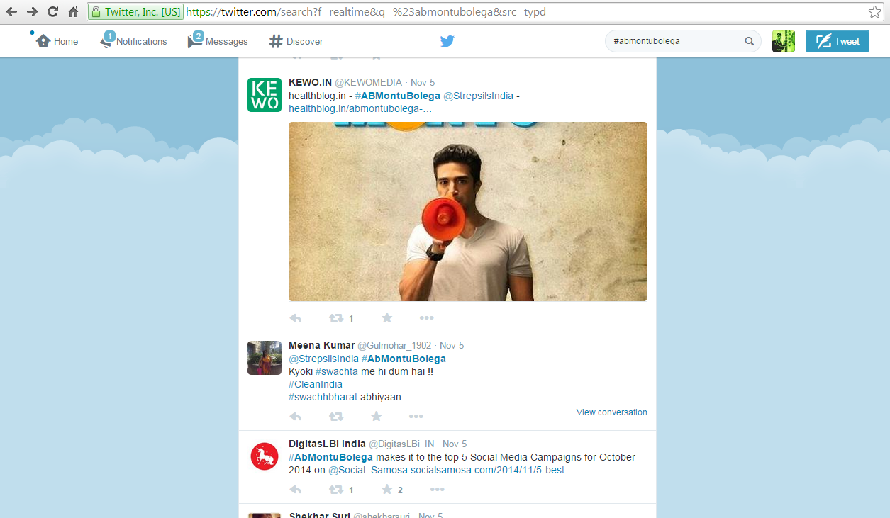Open the #ABMontuBolega hashtag in KEWO tweet
This screenshot has height=518, width=890.
(398, 96)
